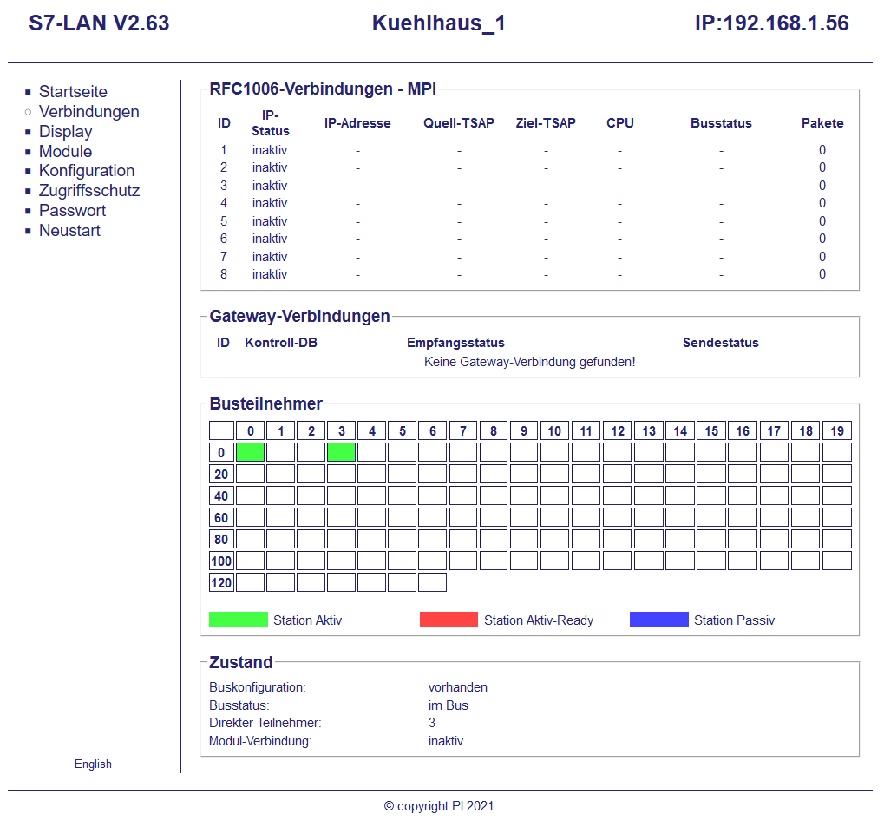Click the green Station Aktiv legend swatch
Screen dimensions: 884x820
coord(239,620)
